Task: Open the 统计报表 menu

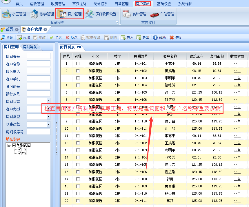Action: point(100,4)
